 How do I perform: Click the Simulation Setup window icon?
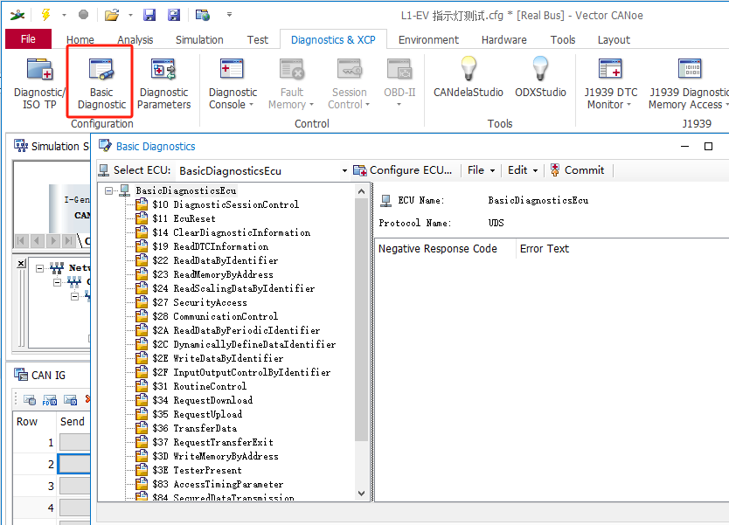(x=21, y=146)
